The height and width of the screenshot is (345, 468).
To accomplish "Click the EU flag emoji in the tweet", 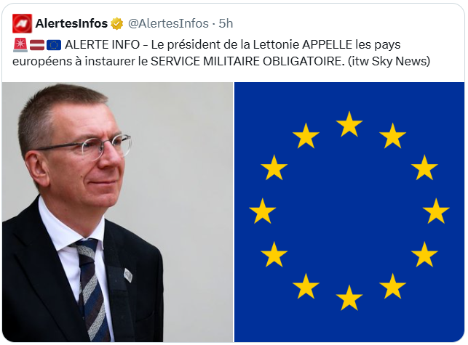I will pos(54,45).
